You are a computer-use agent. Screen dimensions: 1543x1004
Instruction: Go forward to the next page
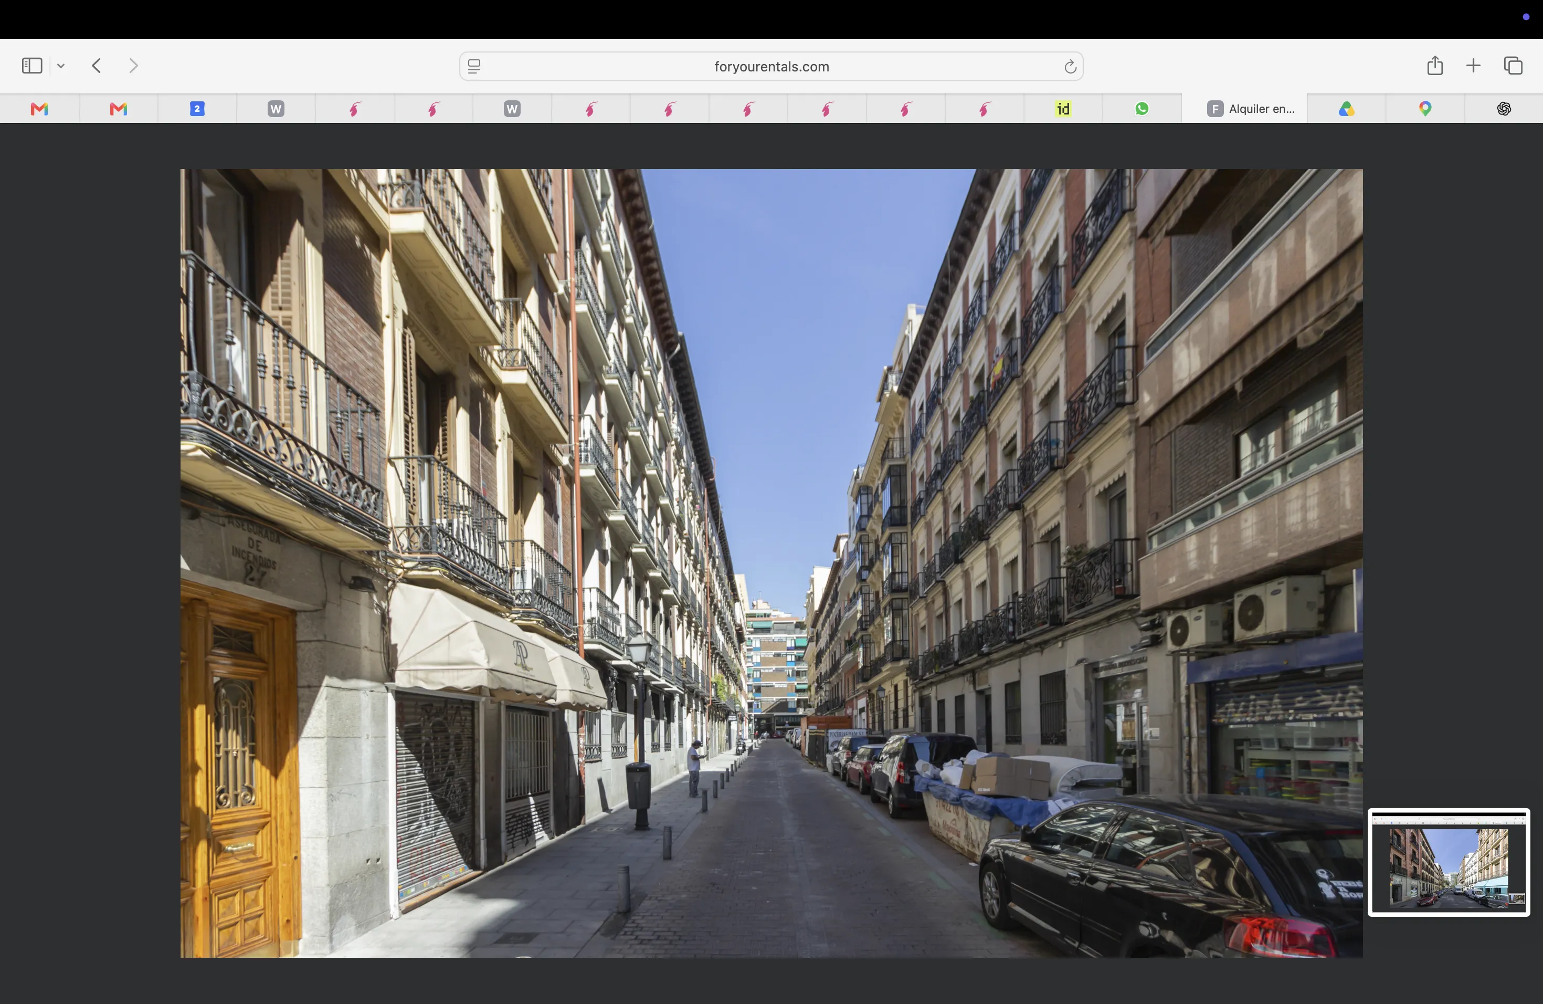(x=133, y=66)
